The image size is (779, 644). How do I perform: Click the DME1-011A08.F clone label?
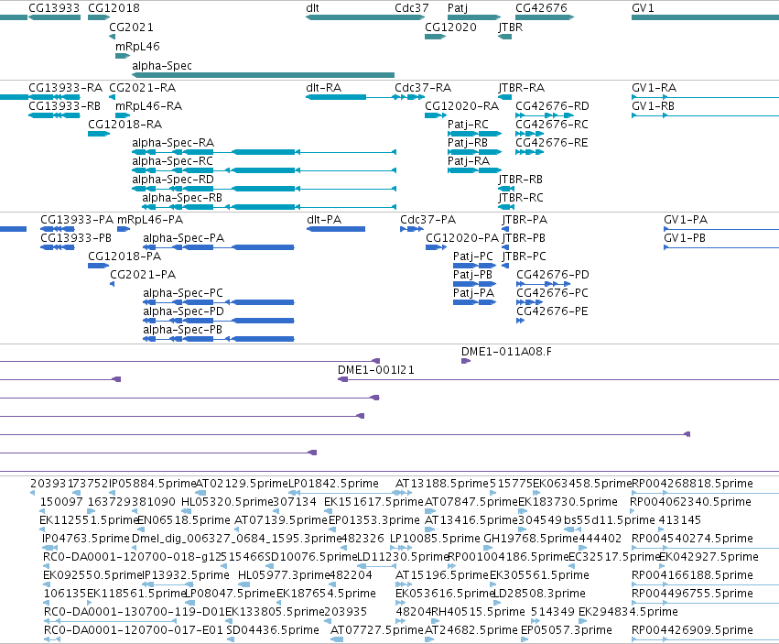(506, 352)
